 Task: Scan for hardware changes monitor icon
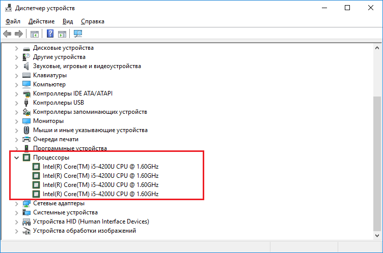coord(78,34)
